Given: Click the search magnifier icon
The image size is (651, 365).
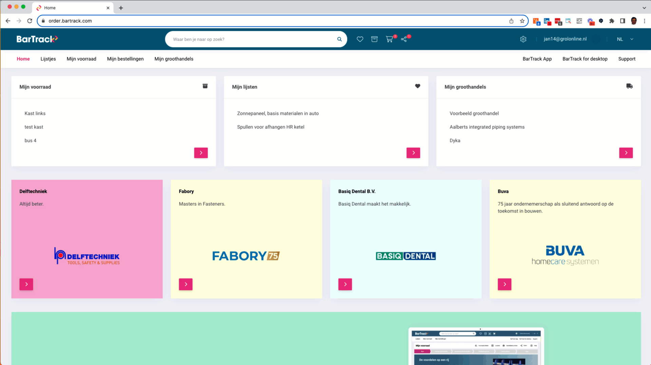Looking at the screenshot, I should click(339, 39).
